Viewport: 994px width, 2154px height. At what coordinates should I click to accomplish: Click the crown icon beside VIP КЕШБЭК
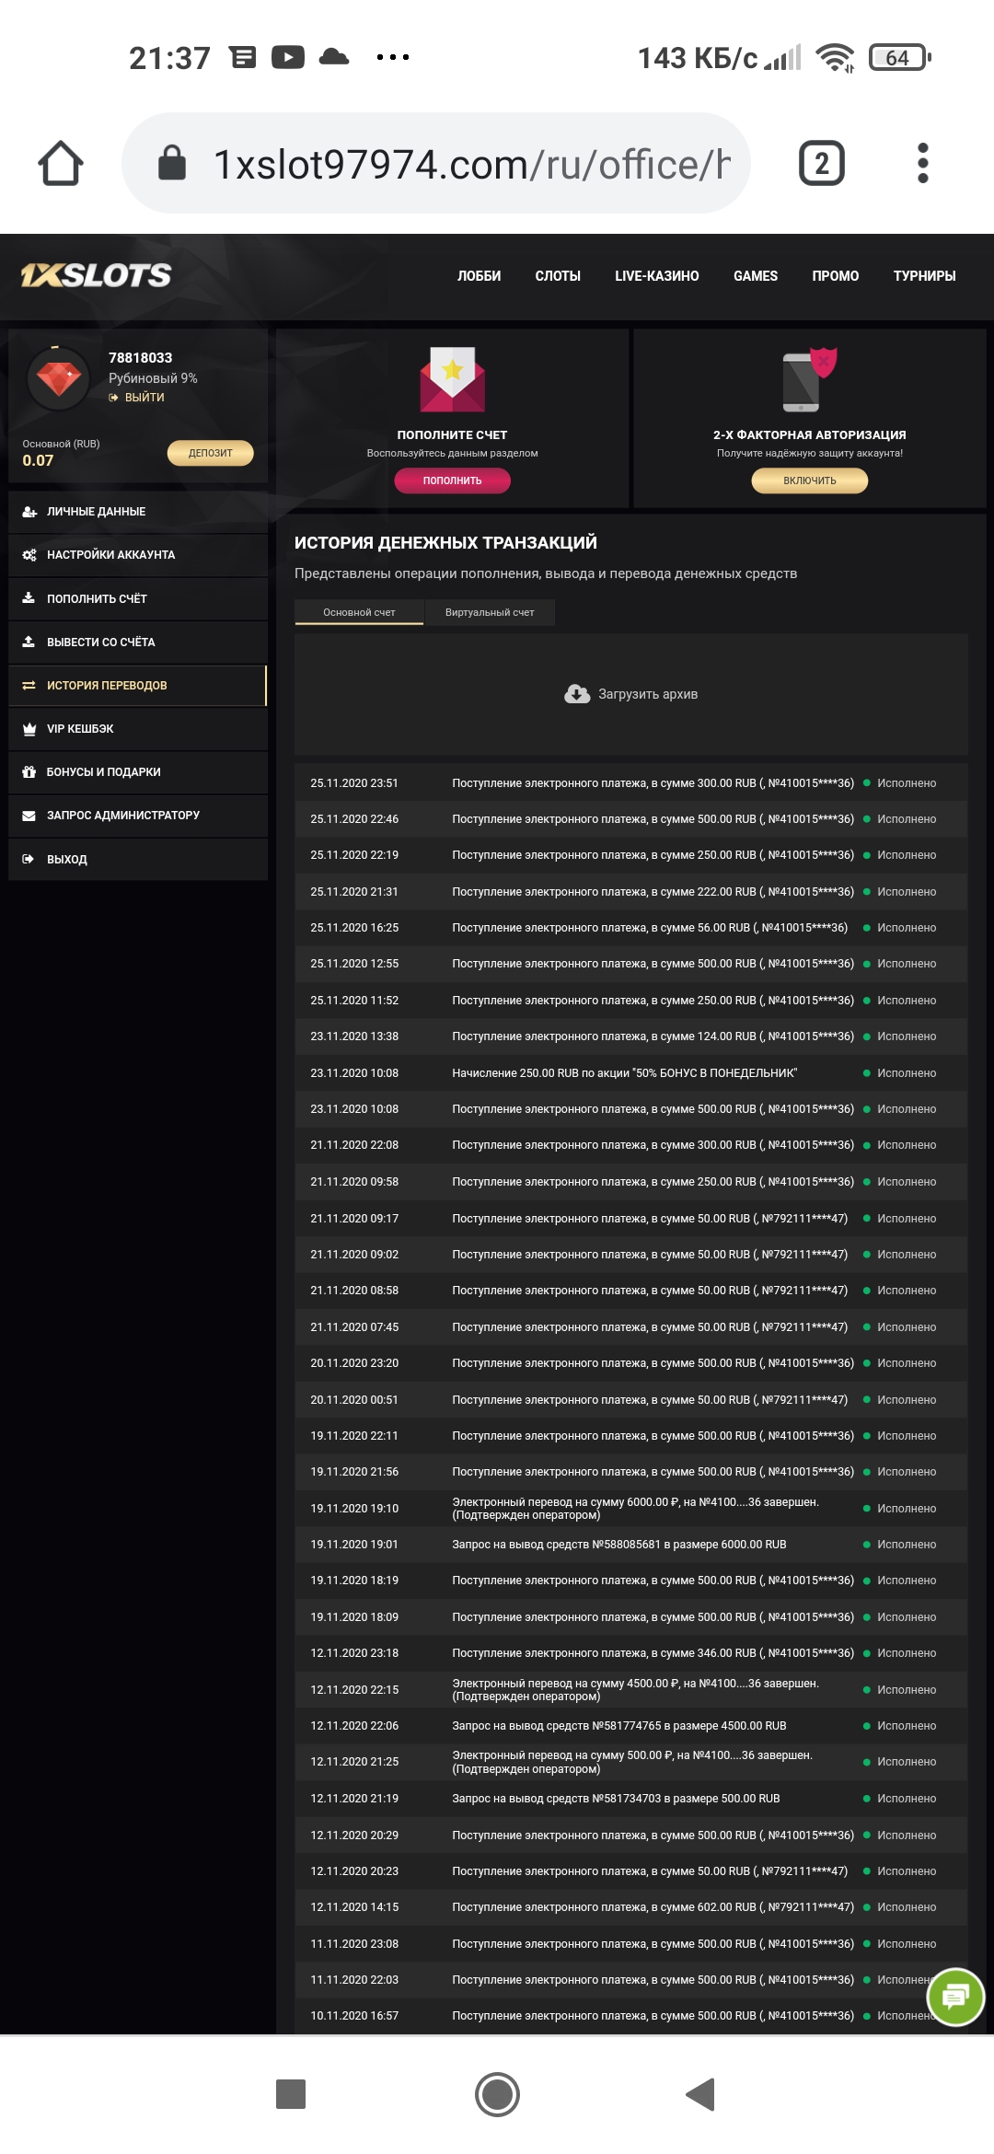29,729
